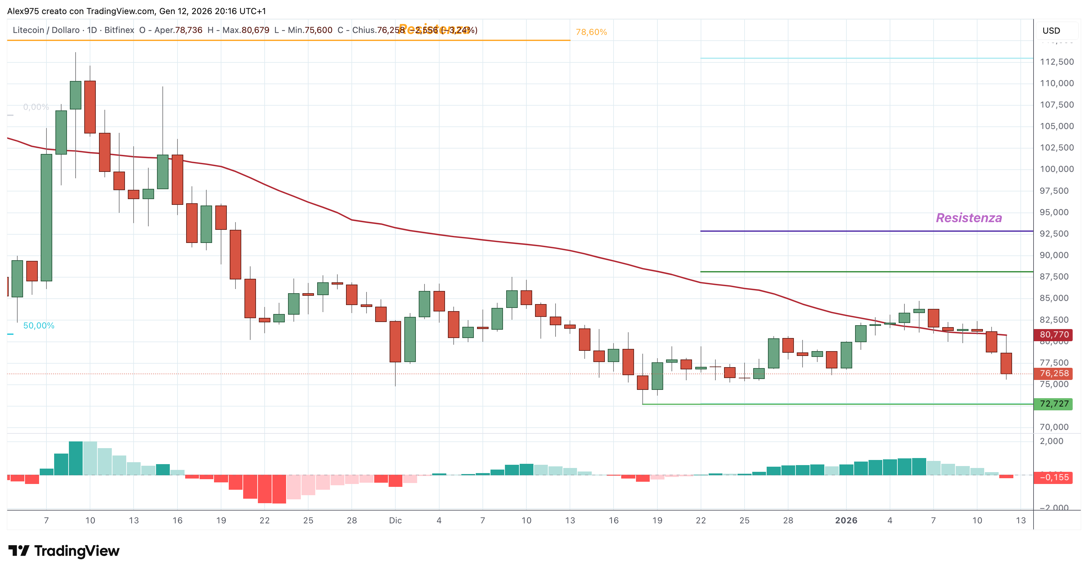Click the 78,60% Fibonacci level label
The image size is (1088, 572).
(x=591, y=32)
